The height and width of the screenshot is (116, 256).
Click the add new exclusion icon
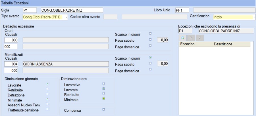183,38
